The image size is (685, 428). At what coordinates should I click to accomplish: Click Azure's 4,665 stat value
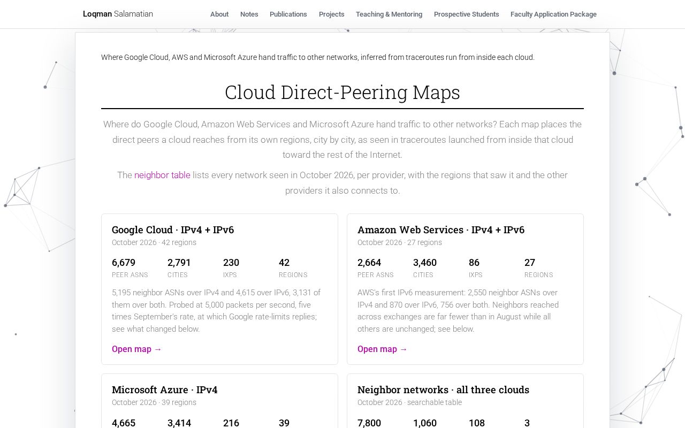click(x=124, y=423)
